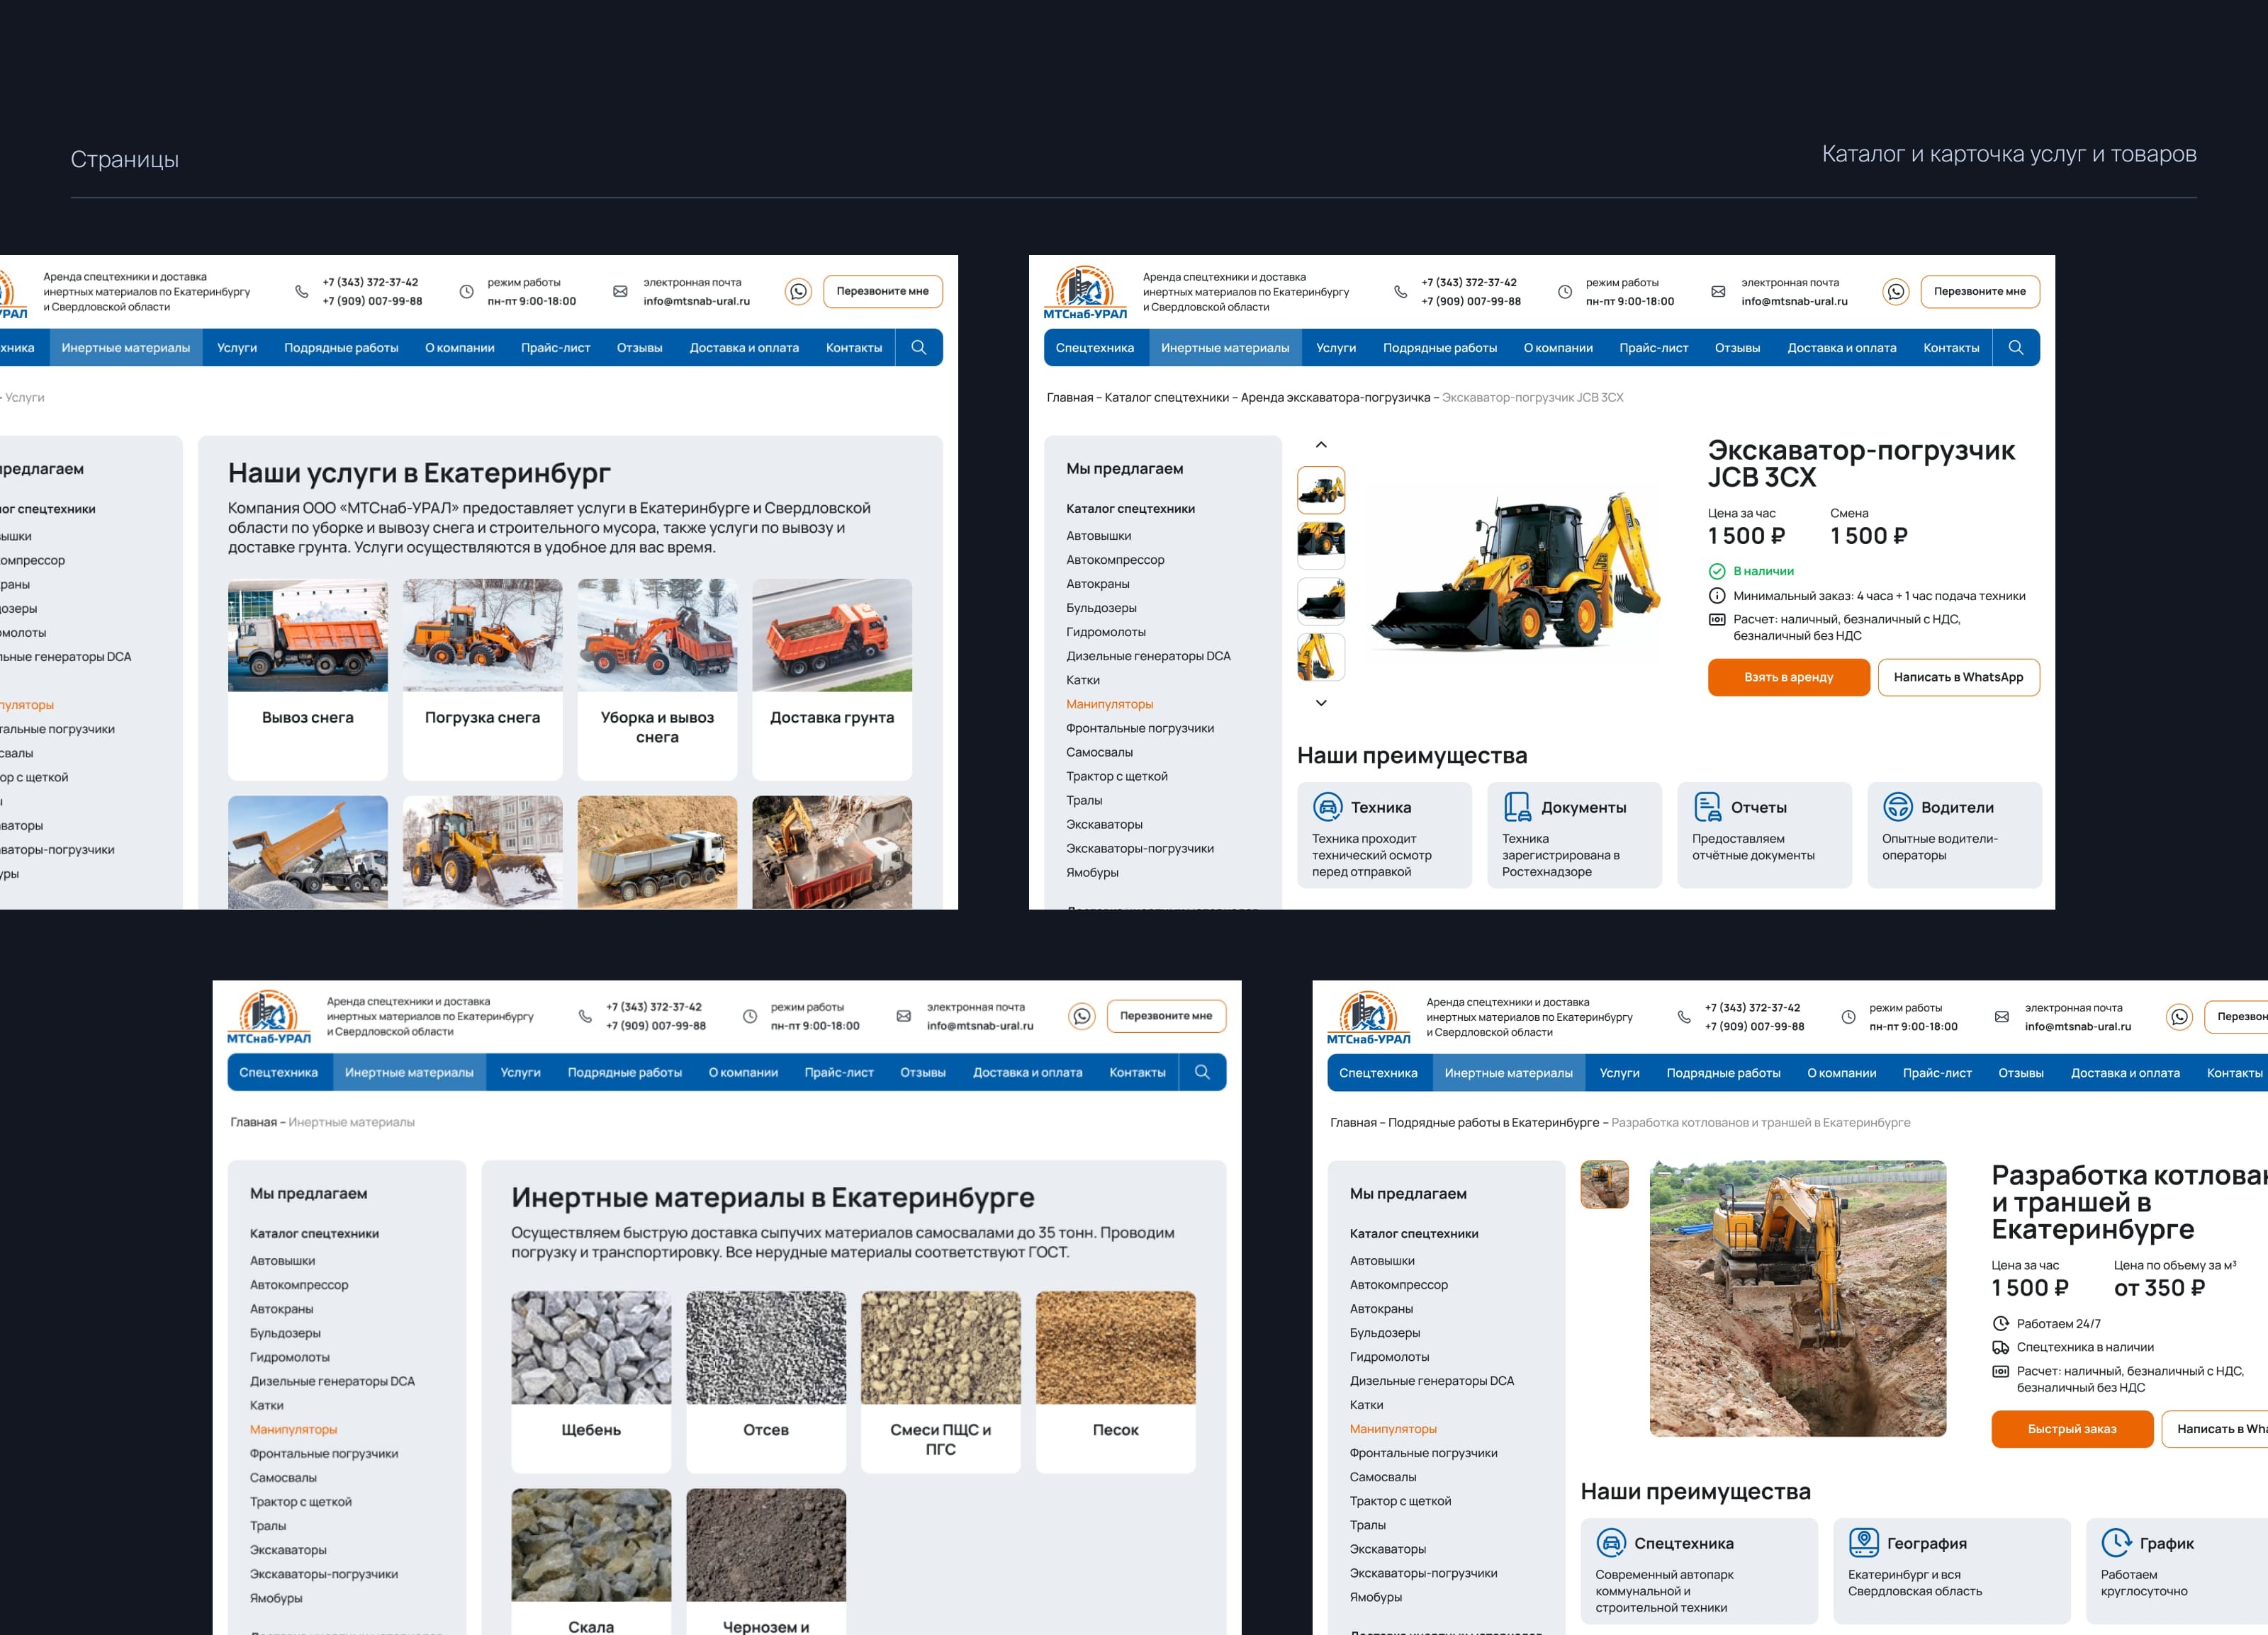This screenshot has width=2268, height=1635.
Task: Click the Аренда экскаватора-погрузчика breadcrumb link
Action: coord(1335,397)
